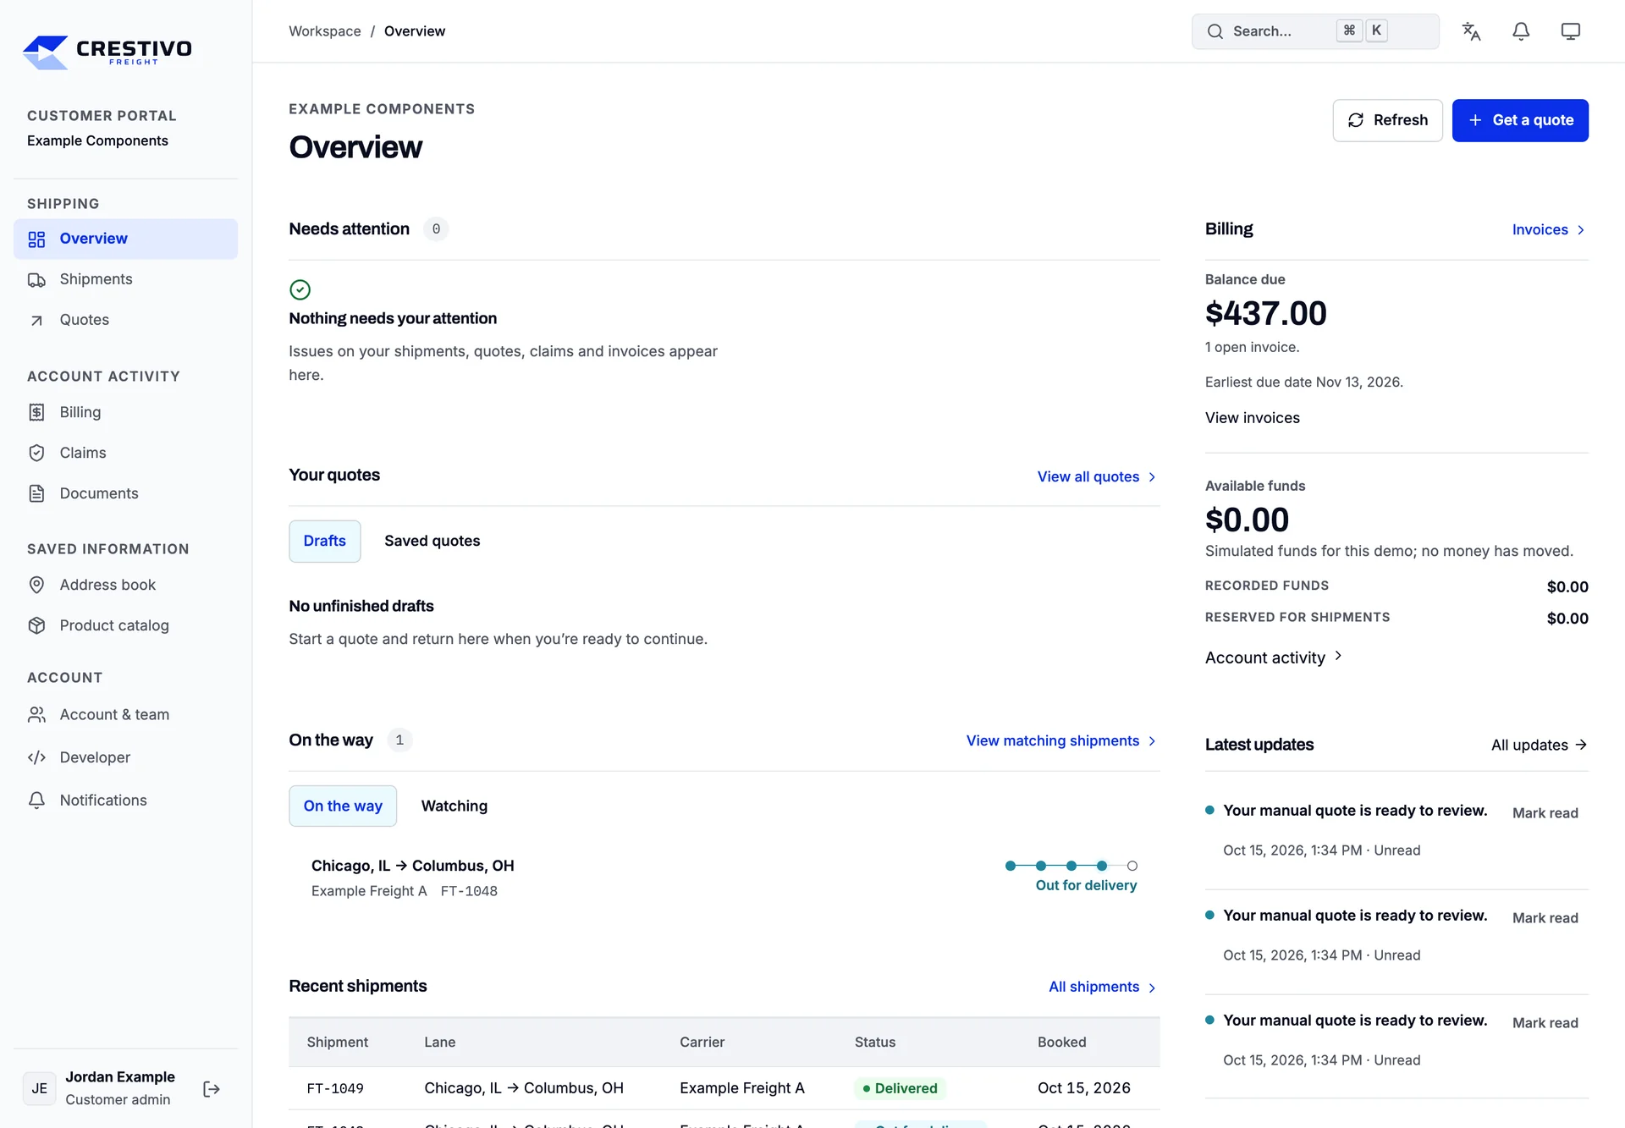1625x1128 pixels.
Task: Click Workspace in the breadcrumb
Action: pos(325,31)
